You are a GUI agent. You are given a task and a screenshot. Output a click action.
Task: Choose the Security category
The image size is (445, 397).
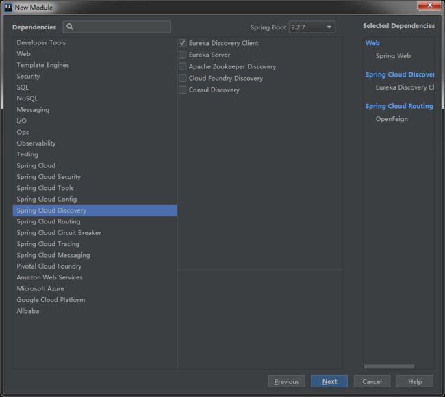tap(94, 76)
